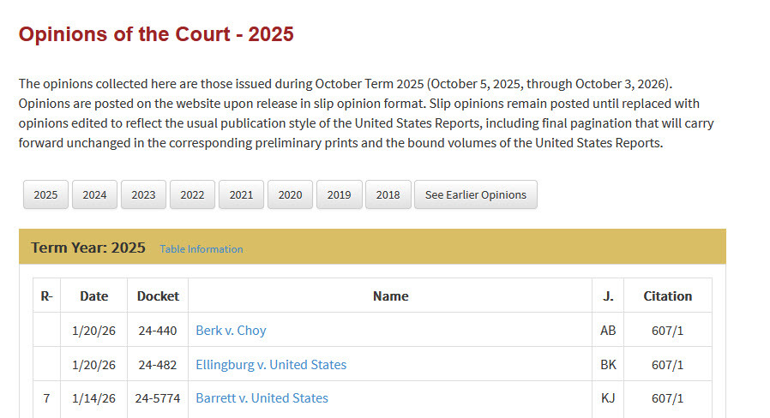Screen dimensions: 770x418
Task: Open 2018 term opinions
Action: [x=388, y=194]
